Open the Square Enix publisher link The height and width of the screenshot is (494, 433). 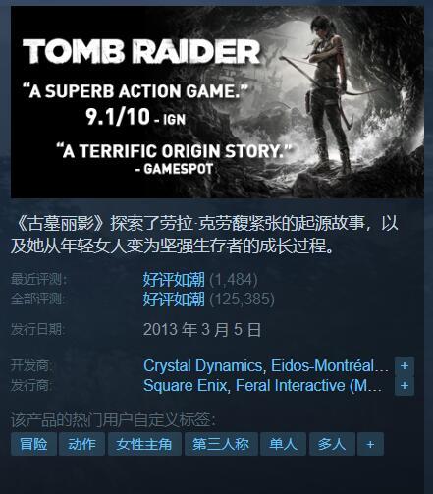pos(186,385)
